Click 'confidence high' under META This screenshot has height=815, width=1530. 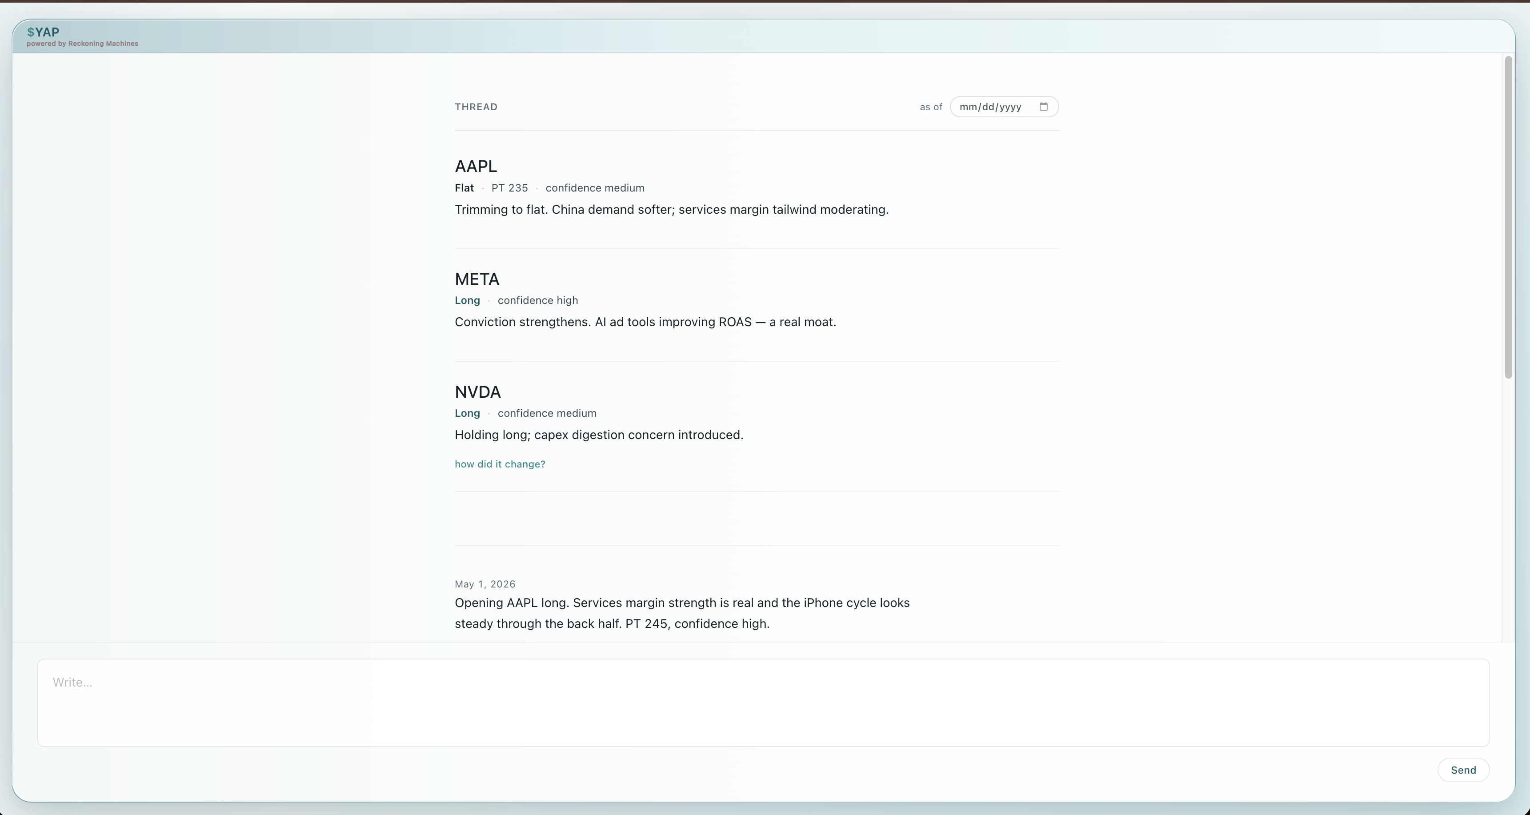[x=537, y=300]
